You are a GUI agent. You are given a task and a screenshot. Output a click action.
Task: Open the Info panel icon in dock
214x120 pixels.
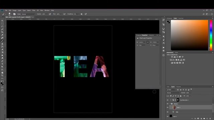pos(164,55)
